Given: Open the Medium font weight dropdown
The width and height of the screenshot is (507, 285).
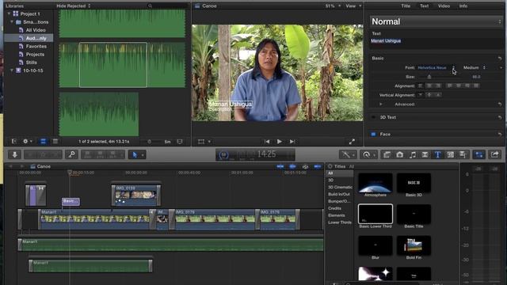Looking at the screenshot, I should pyautogui.click(x=474, y=67).
